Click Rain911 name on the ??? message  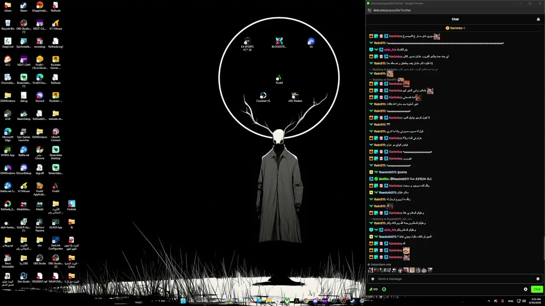pos(380,125)
